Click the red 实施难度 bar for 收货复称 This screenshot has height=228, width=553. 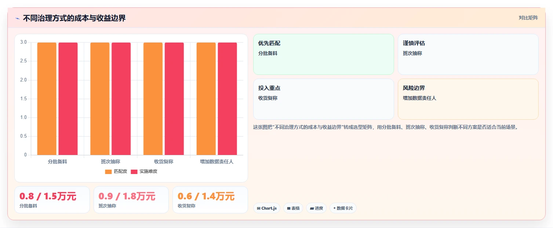coord(174,99)
